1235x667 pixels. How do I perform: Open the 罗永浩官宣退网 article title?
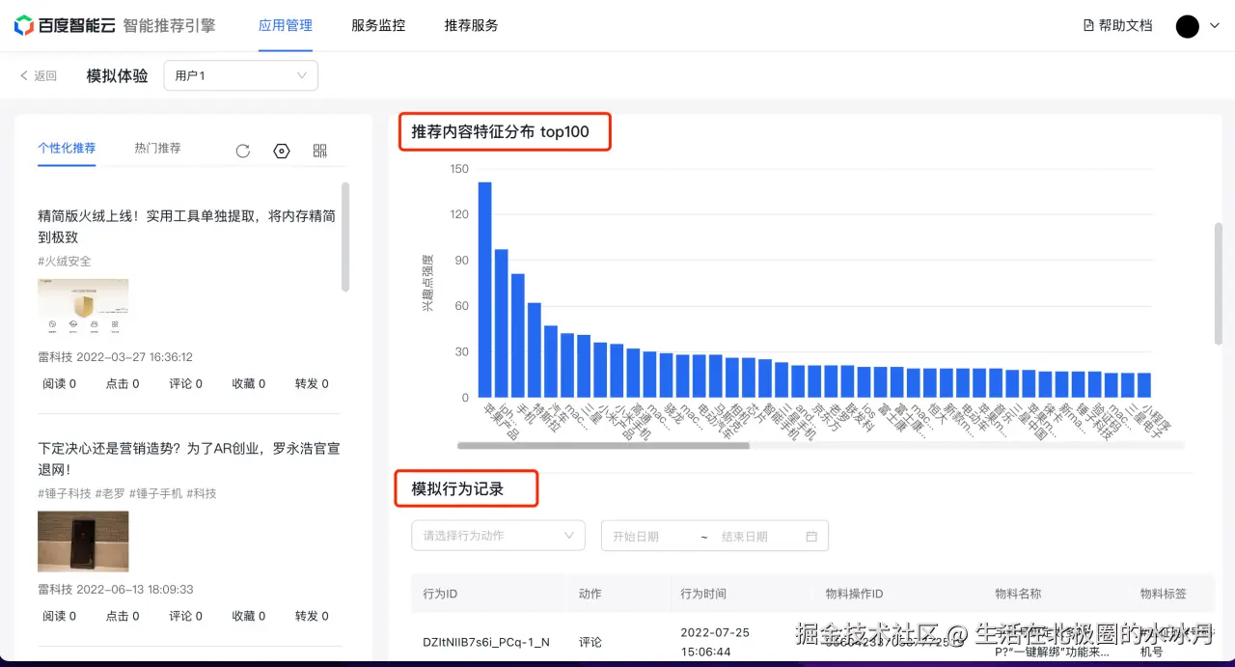[189, 459]
